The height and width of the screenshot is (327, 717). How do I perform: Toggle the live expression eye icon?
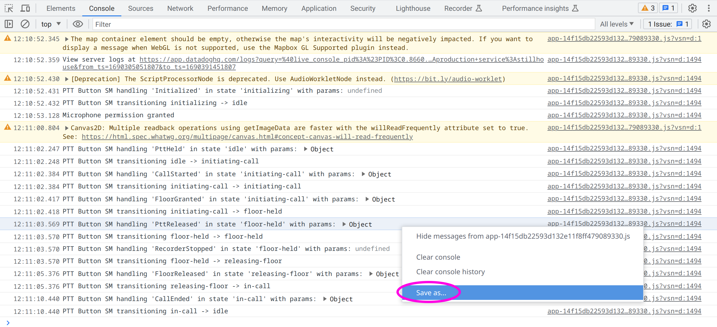78,24
